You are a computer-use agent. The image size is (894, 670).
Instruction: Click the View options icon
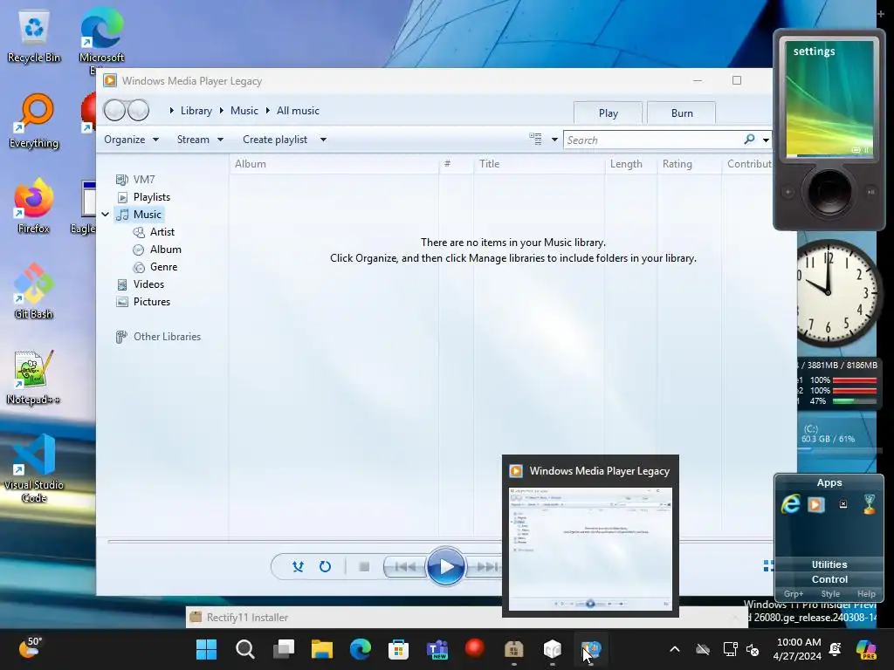(x=535, y=139)
